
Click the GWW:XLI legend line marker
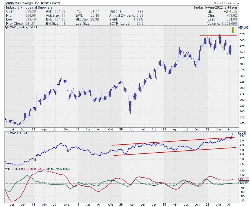(x=6, y=133)
